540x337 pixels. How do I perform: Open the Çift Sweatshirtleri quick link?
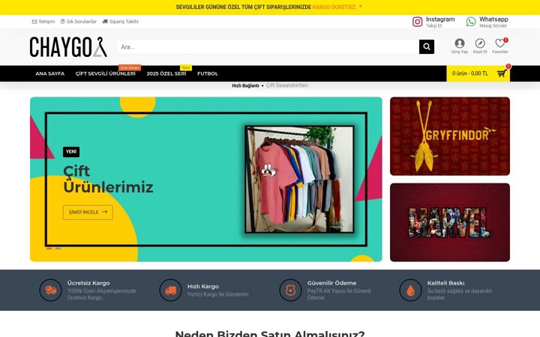(286, 85)
